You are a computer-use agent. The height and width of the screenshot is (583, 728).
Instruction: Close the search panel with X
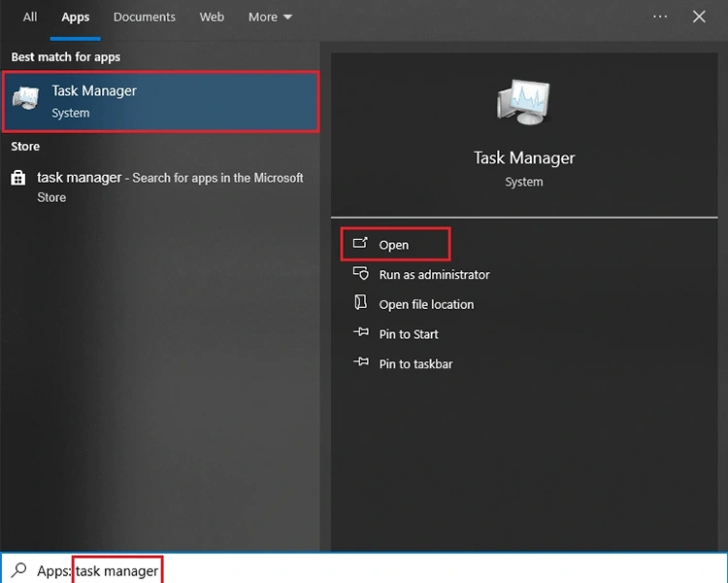point(699,17)
